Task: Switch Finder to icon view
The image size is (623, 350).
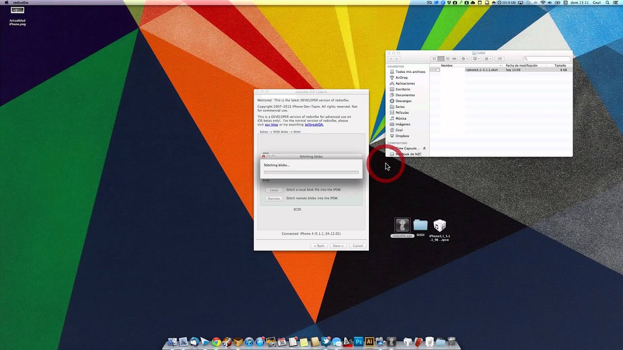Action: (434, 59)
